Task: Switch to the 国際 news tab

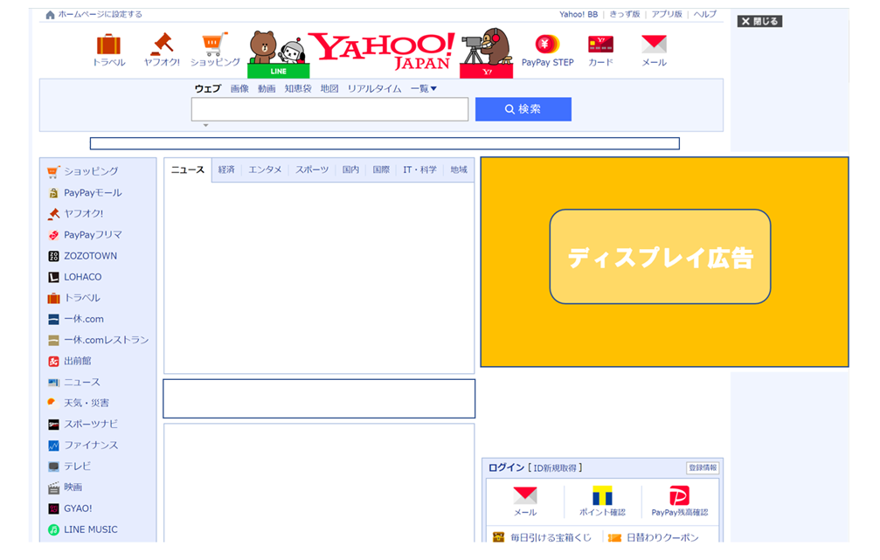Action: pyautogui.click(x=381, y=169)
